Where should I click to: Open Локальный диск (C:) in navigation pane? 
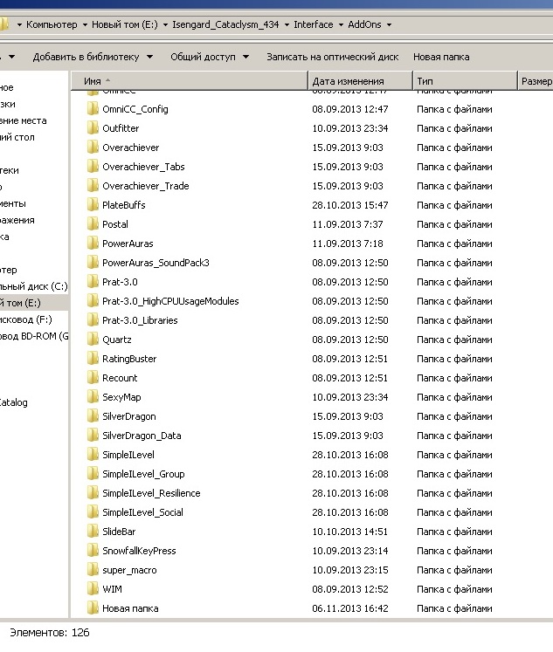point(33,286)
